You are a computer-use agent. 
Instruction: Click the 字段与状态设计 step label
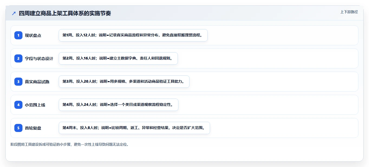click(x=39, y=58)
